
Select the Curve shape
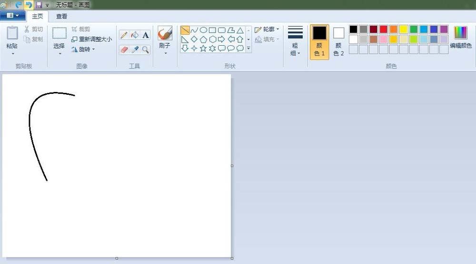[194, 30]
